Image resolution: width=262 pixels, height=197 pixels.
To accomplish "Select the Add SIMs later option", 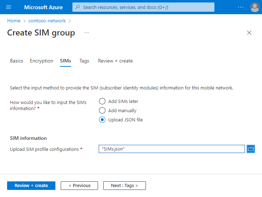I will pos(102,101).
